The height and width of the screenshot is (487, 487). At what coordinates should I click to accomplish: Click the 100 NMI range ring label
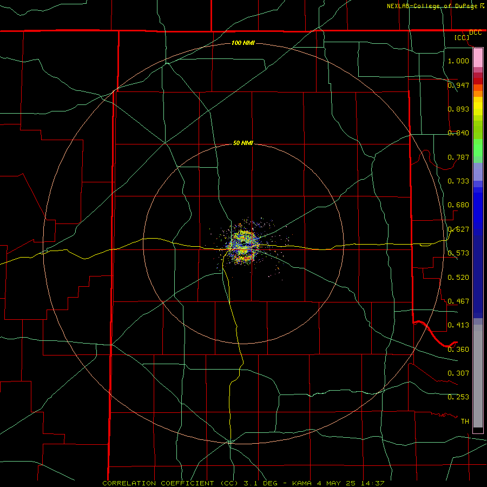point(243,43)
